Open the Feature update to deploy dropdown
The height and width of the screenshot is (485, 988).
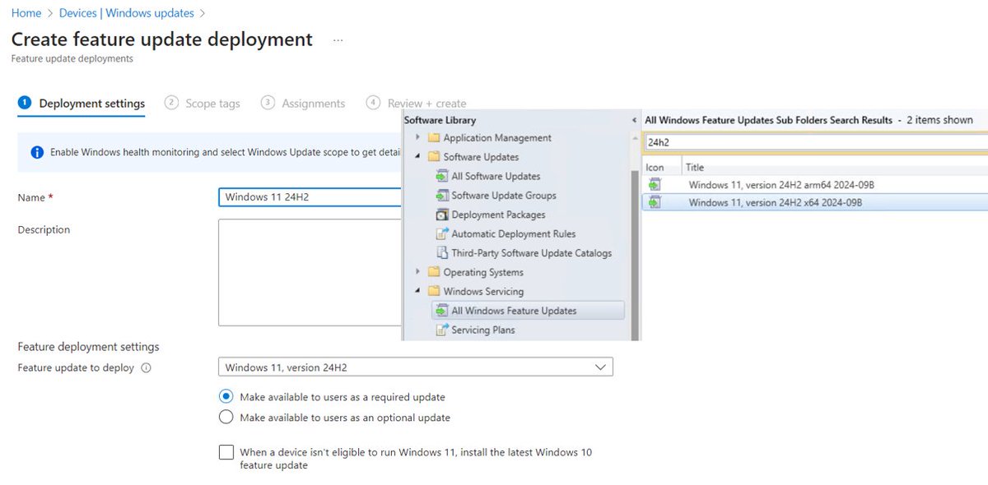point(416,367)
